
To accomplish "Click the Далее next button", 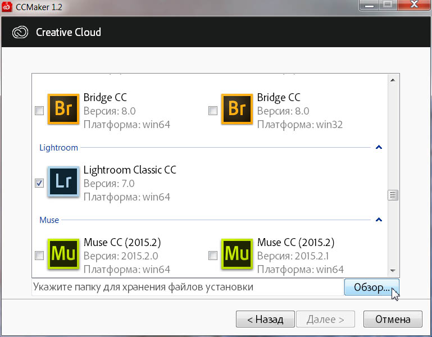I will [325, 319].
